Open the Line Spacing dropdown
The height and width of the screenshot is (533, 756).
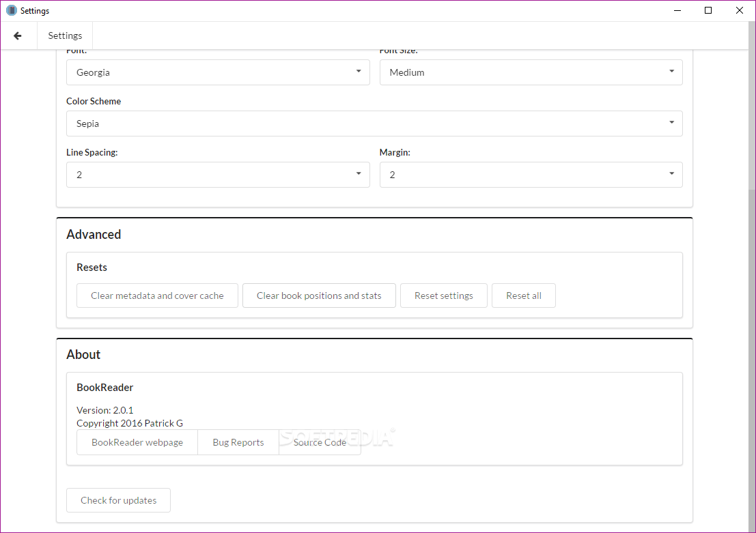point(218,175)
